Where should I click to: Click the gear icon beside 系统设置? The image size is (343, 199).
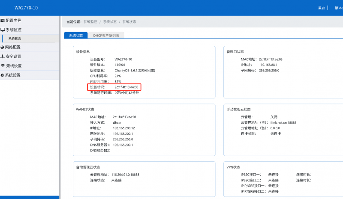(x=3, y=75)
